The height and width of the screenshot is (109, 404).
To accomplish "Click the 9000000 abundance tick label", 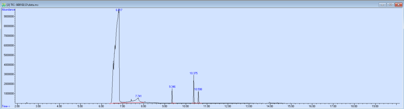I will point(9,16).
